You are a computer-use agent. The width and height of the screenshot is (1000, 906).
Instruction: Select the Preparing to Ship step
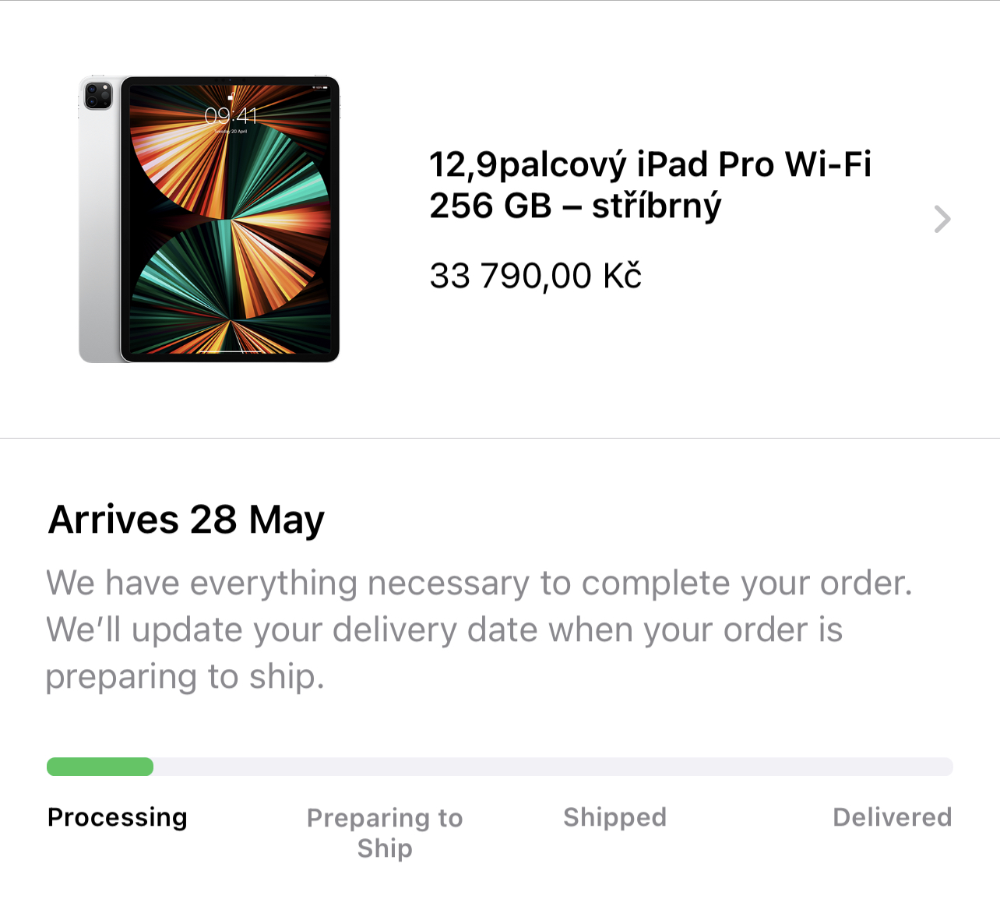click(x=385, y=832)
